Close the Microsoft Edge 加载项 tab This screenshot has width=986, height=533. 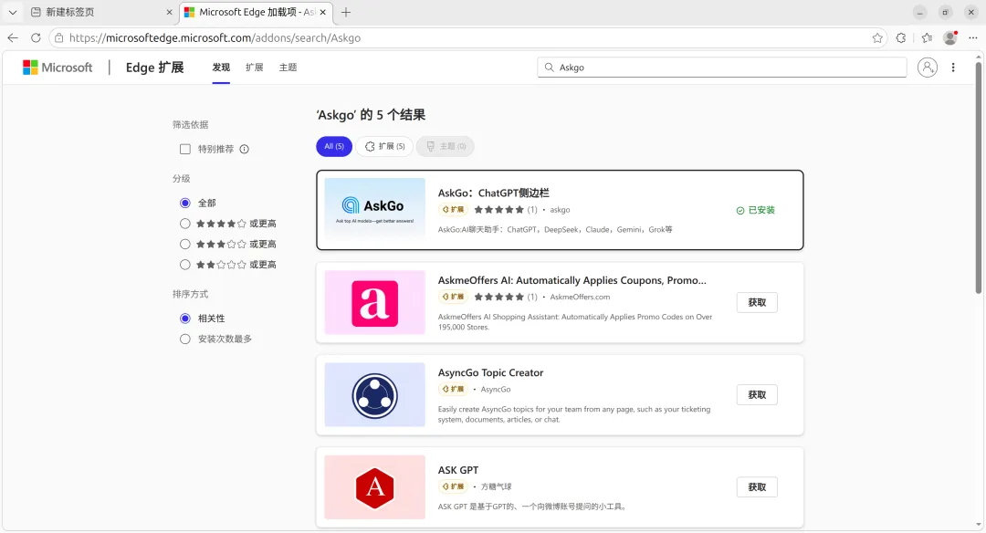coord(323,12)
